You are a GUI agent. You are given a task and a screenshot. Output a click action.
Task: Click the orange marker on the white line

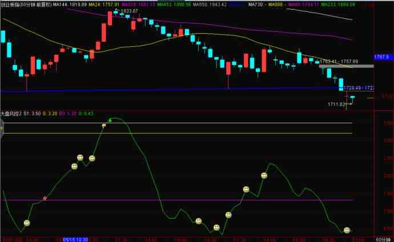(x=104, y=125)
